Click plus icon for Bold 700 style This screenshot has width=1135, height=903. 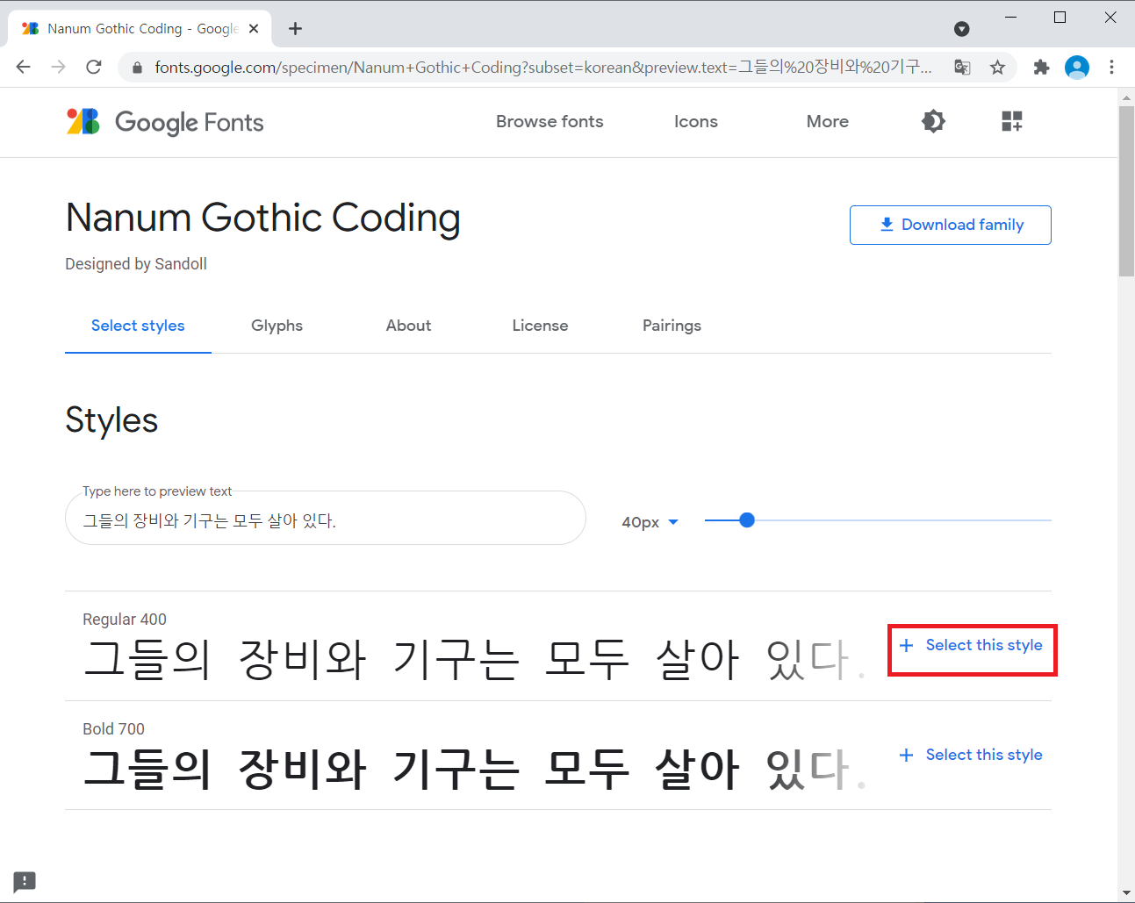pos(907,755)
